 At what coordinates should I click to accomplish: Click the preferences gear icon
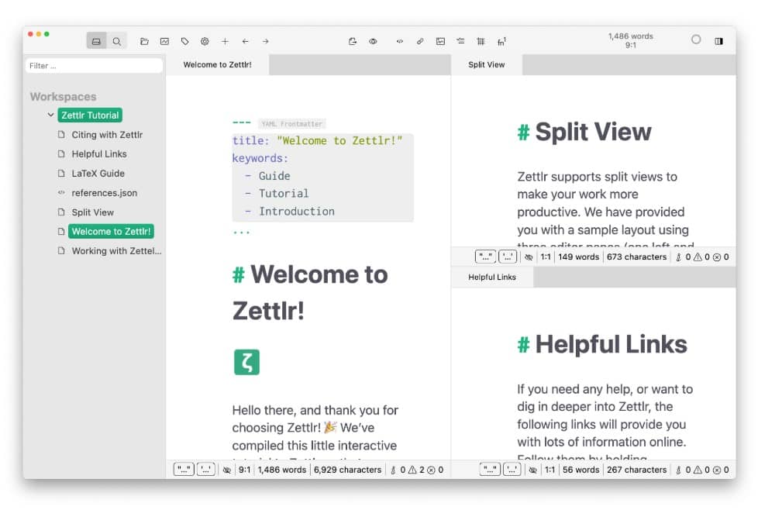(205, 41)
